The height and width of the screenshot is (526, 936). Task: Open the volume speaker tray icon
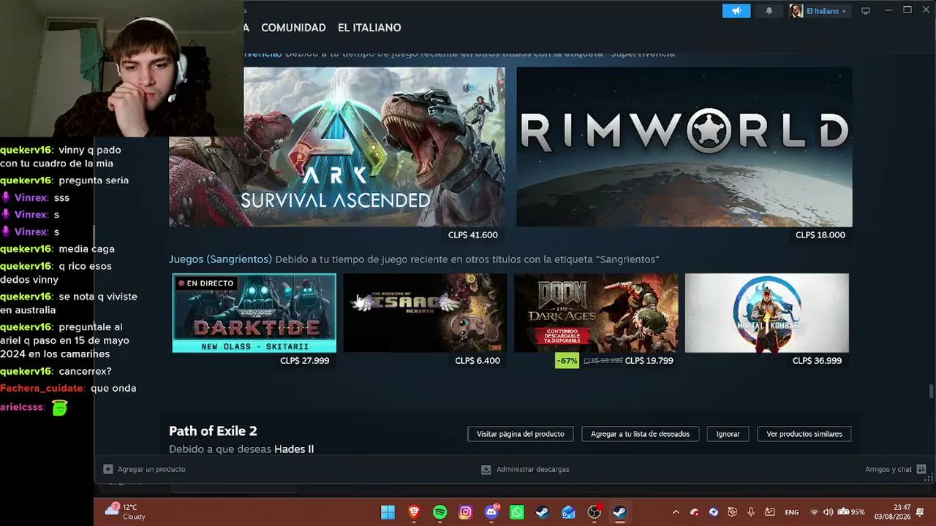[x=828, y=512]
